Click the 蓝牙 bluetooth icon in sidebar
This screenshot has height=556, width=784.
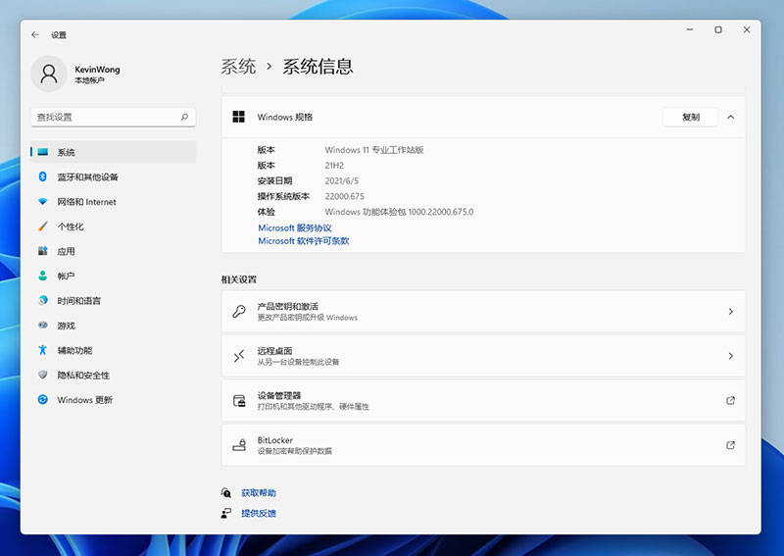43,177
